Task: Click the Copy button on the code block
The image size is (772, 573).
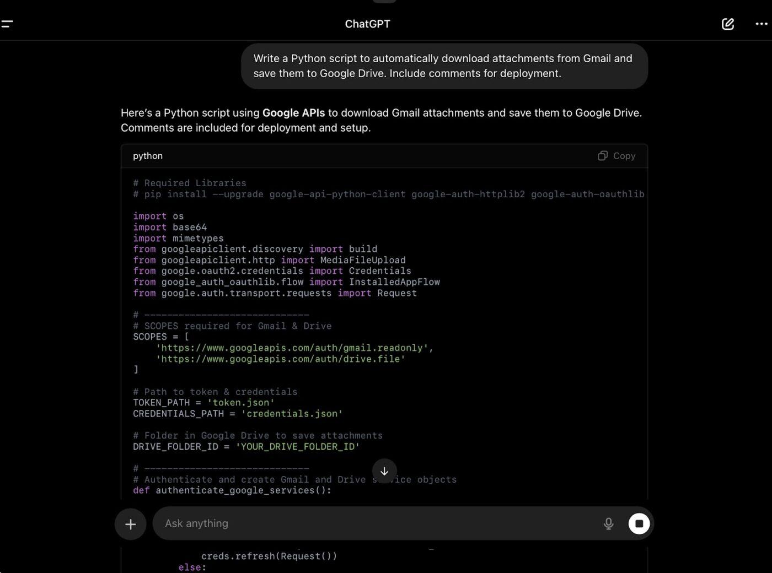Action: (x=616, y=156)
